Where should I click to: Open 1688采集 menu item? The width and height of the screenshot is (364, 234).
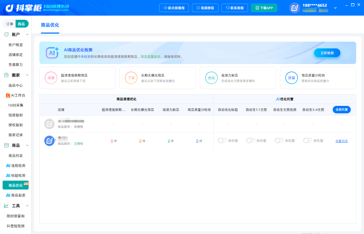click(16, 105)
